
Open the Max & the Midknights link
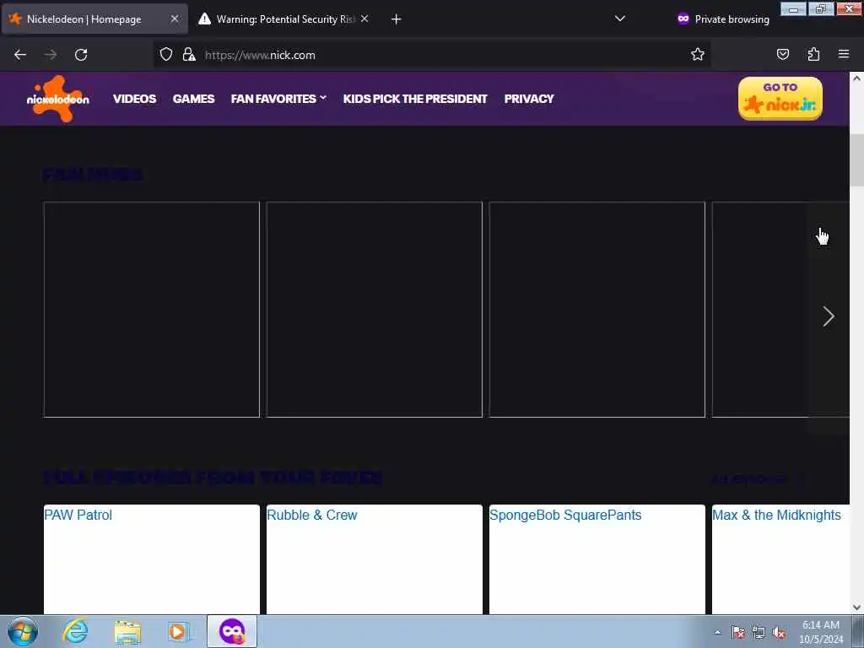[x=776, y=515]
